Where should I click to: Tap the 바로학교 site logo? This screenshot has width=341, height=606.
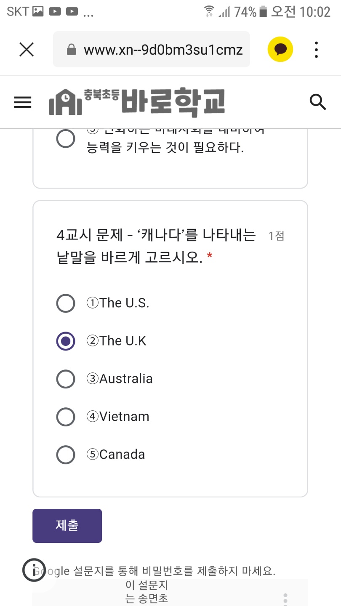(x=137, y=102)
